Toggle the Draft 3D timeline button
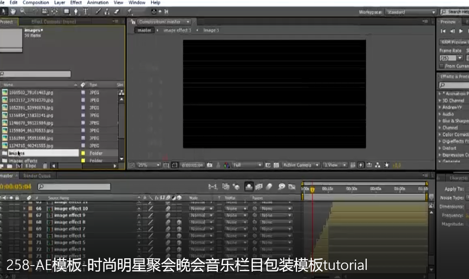469x279 pixels. pyautogui.click(x=236, y=187)
